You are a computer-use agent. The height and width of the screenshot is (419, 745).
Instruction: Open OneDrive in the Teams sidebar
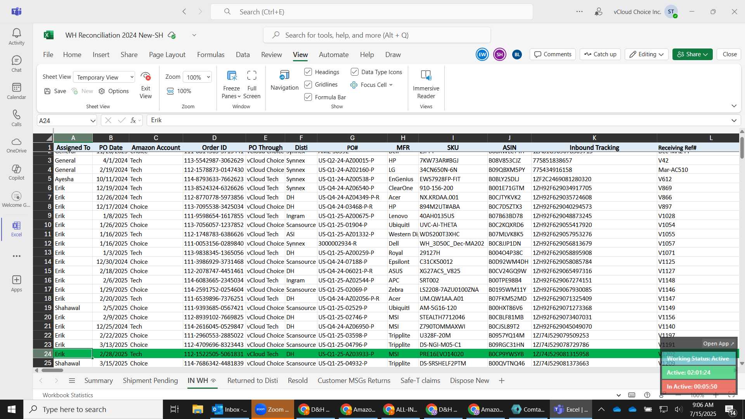[x=16, y=145]
